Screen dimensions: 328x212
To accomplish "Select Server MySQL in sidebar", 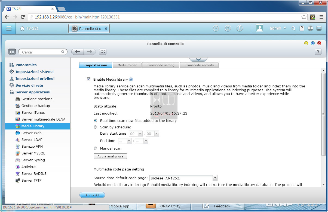I will coord(33,153).
